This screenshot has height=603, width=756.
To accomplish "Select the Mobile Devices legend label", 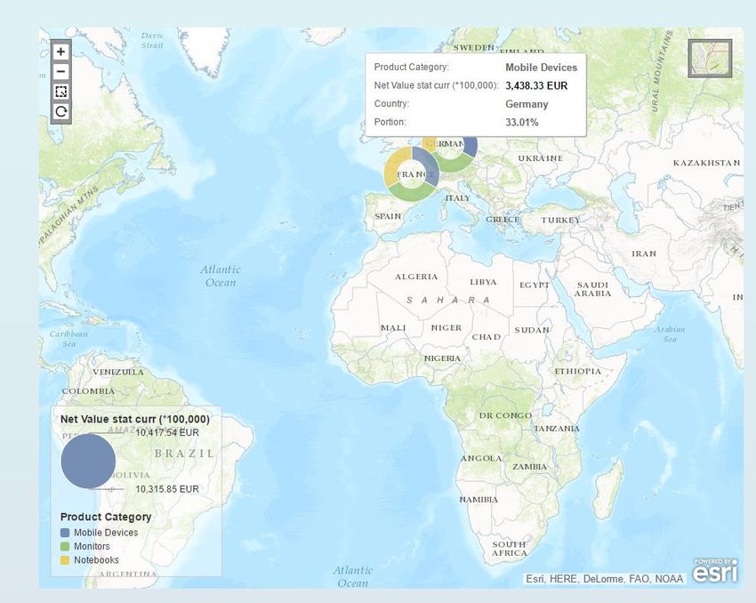I will 106,533.
